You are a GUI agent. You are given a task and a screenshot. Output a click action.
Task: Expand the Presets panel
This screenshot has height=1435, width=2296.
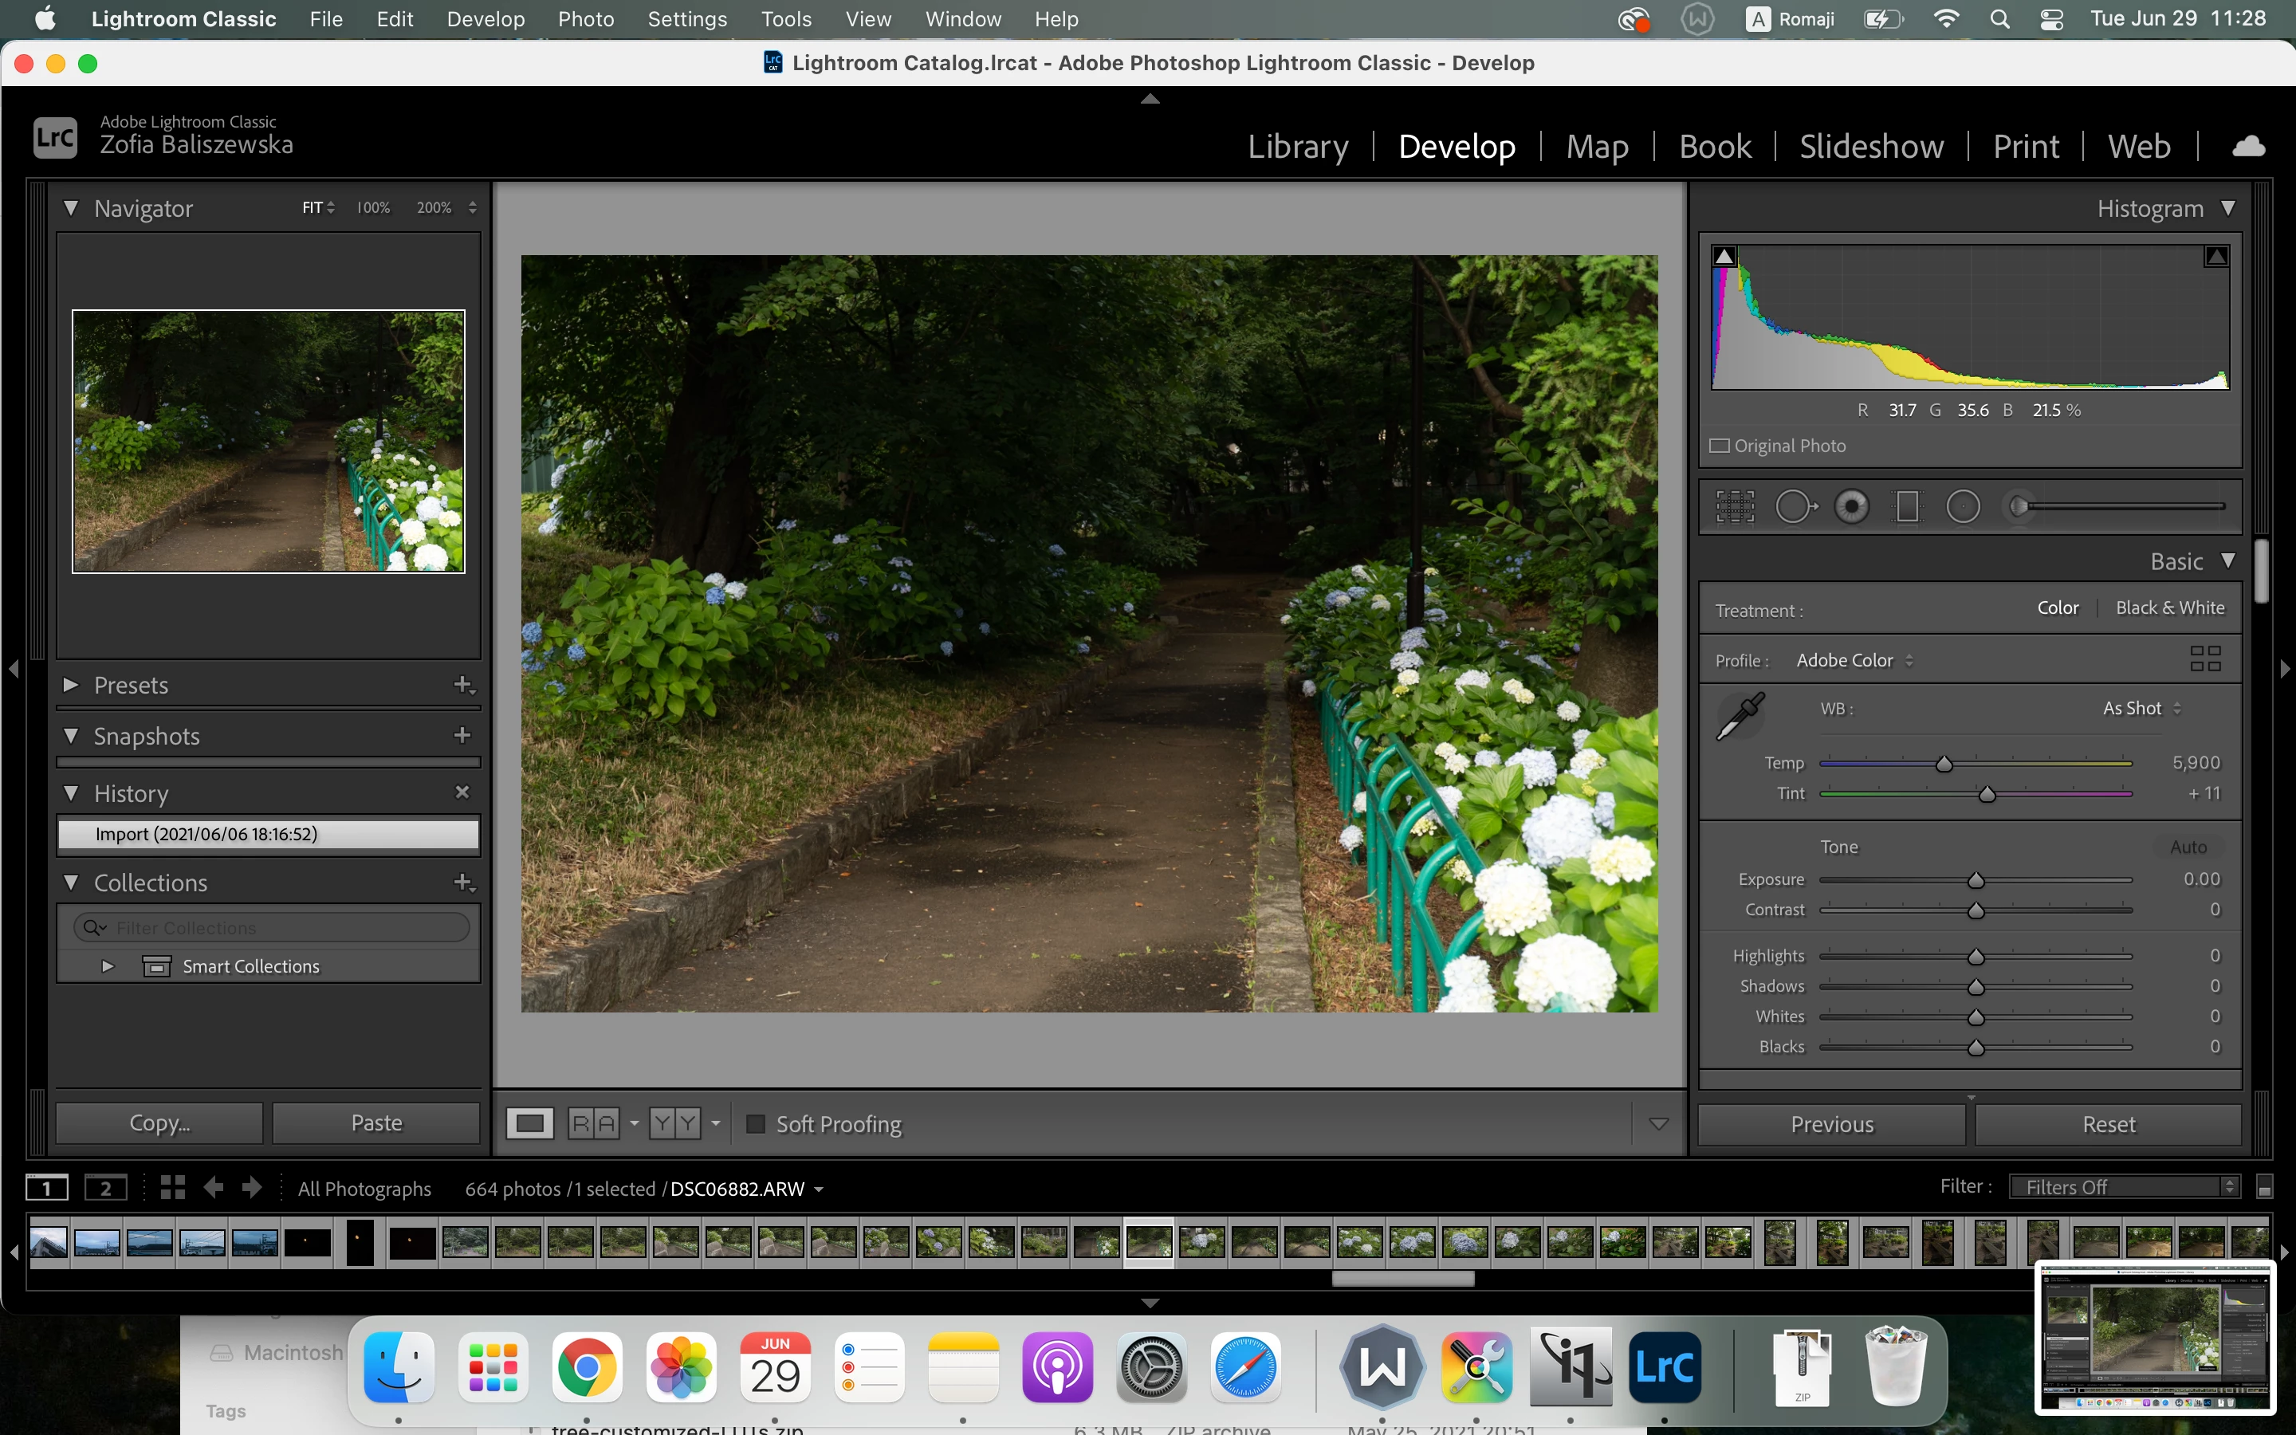(71, 684)
